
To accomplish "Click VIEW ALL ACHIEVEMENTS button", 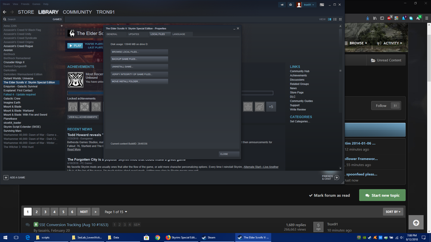I will [83, 117].
